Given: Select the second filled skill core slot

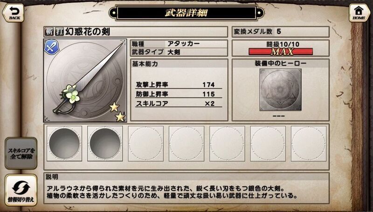Looking at the screenshot, I should click(x=105, y=144).
